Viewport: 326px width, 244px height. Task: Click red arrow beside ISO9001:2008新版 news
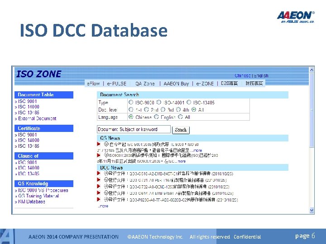[99, 155]
